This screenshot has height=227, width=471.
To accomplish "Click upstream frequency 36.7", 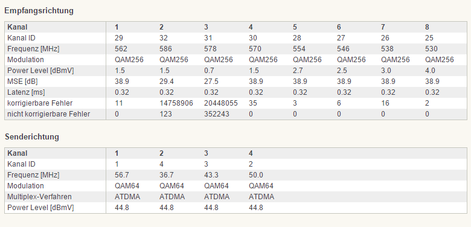I will (x=167, y=175).
